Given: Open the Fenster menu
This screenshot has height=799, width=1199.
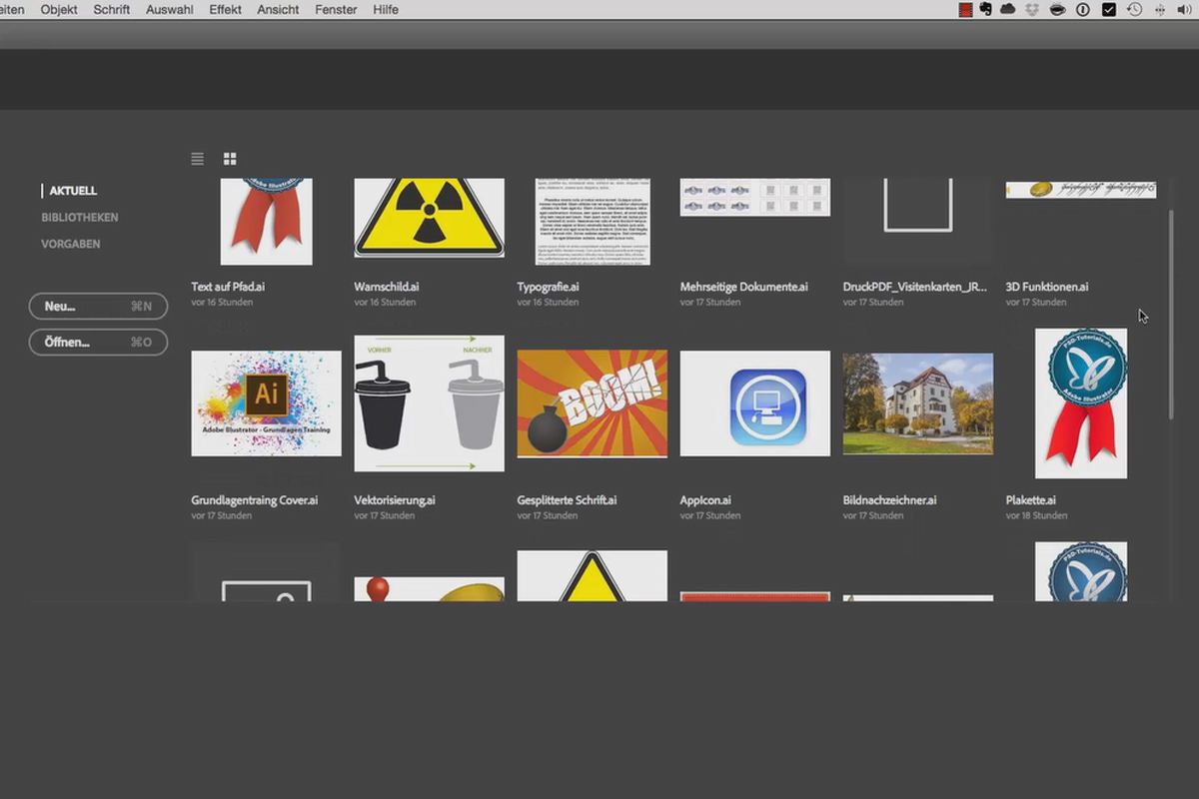Looking at the screenshot, I should pos(336,9).
